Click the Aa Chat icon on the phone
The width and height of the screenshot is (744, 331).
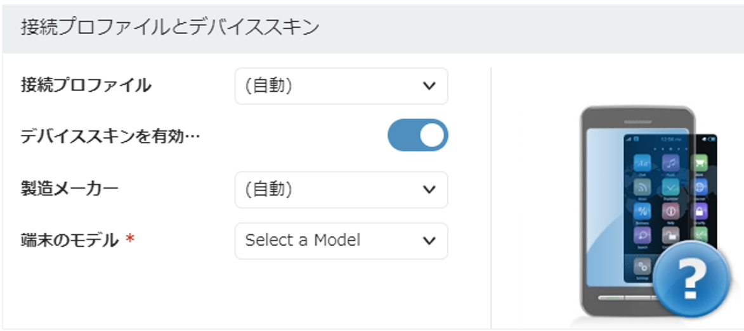642,163
